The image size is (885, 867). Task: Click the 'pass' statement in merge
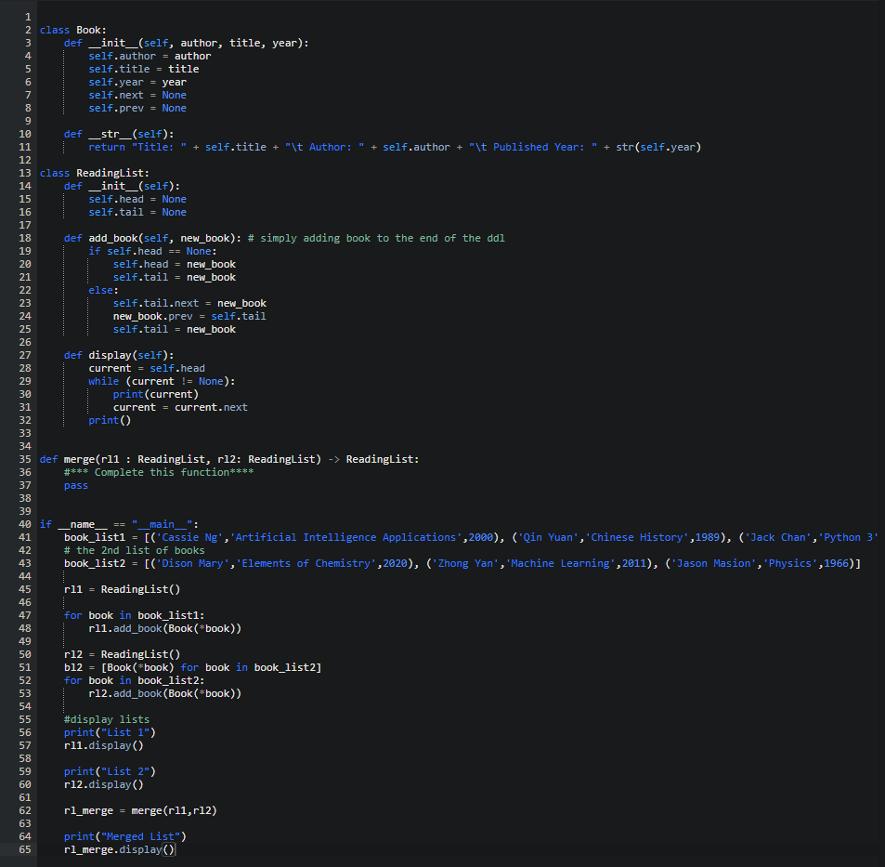pyautogui.click(x=76, y=485)
